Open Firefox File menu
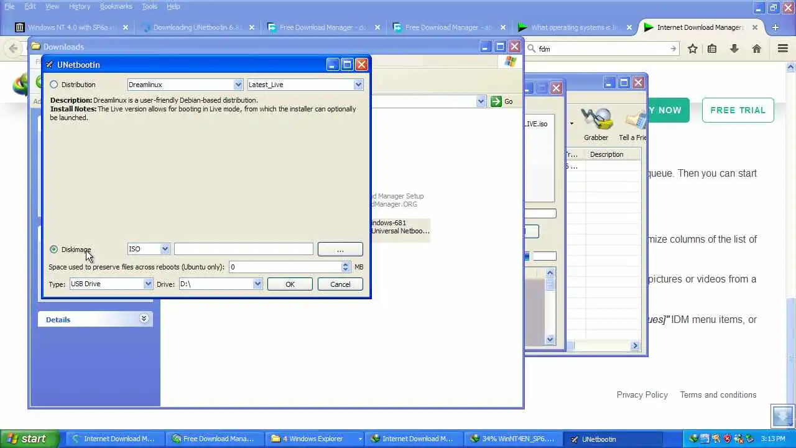796x448 pixels. (9, 6)
